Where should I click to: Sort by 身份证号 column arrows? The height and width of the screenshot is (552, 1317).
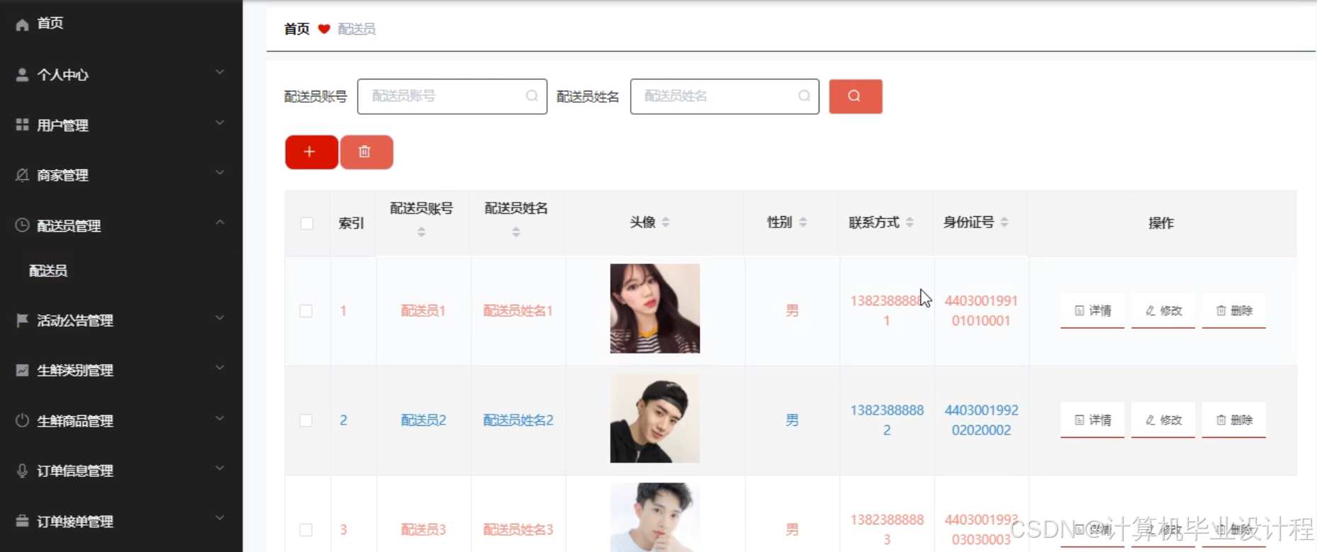click(1004, 223)
